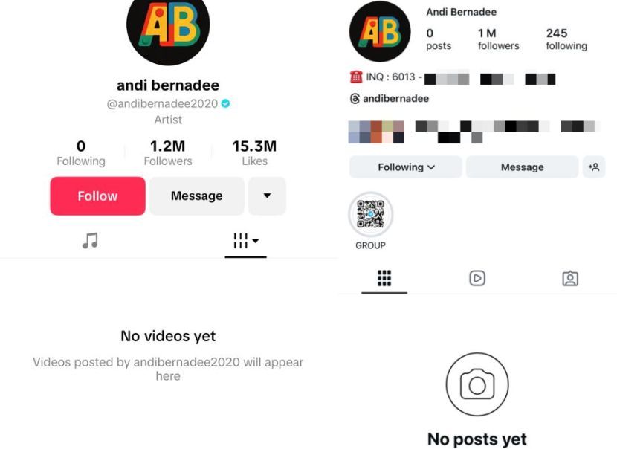The height and width of the screenshot is (449, 617).
Task: View the 1.2M Followers list
Action: point(168,152)
